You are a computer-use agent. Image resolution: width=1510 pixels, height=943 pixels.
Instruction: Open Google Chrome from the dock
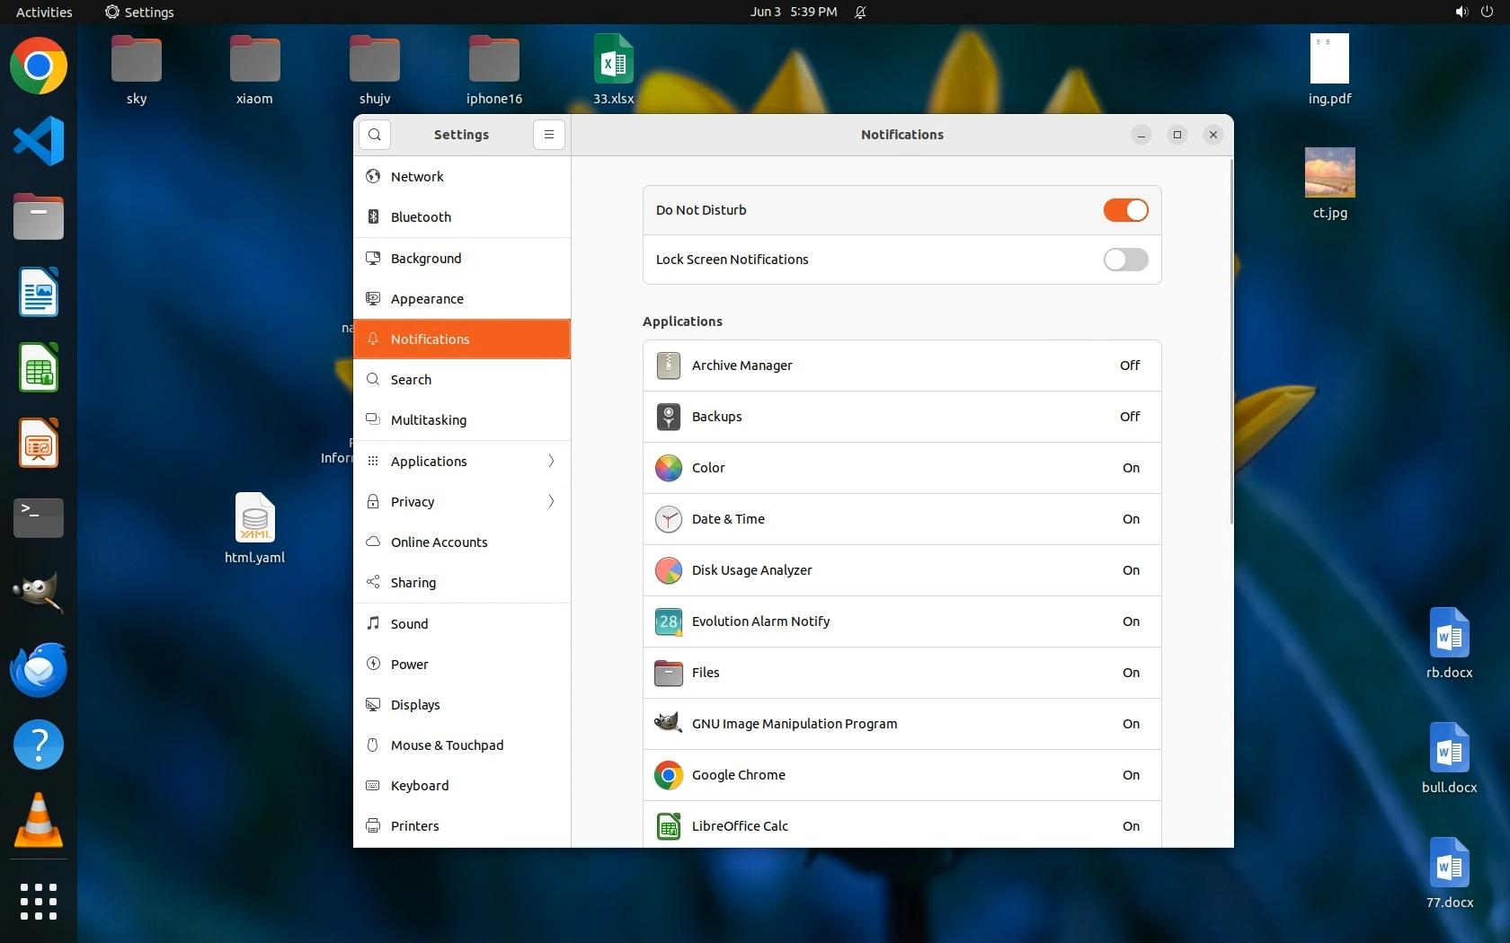click(39, 66)
